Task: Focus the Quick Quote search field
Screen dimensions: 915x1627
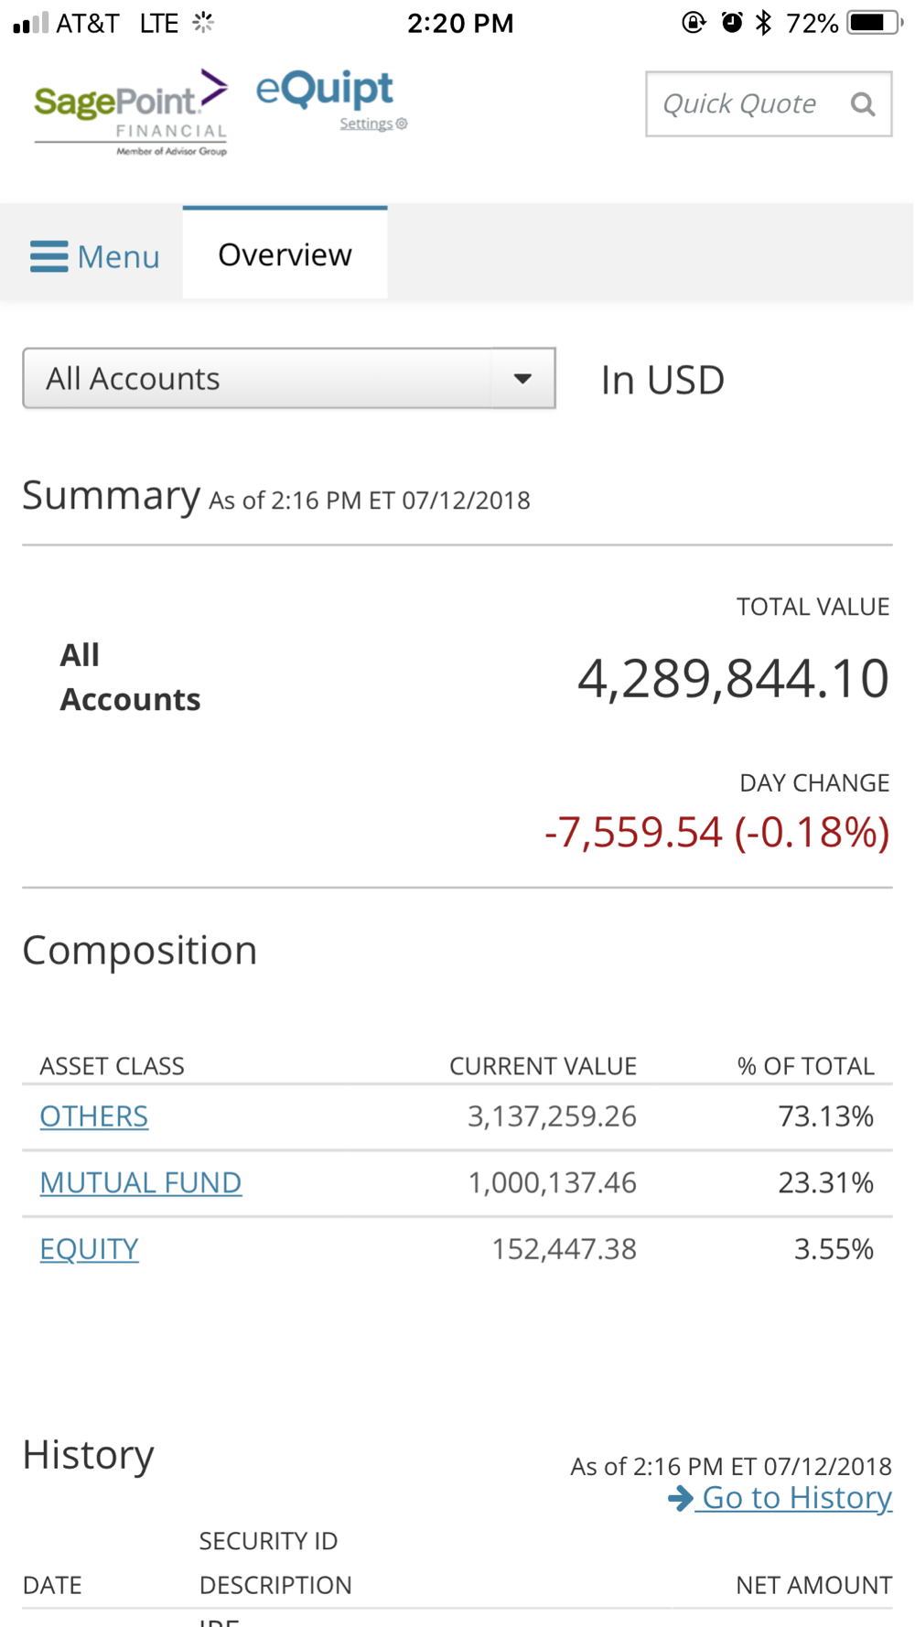Action: coord(741,104)
